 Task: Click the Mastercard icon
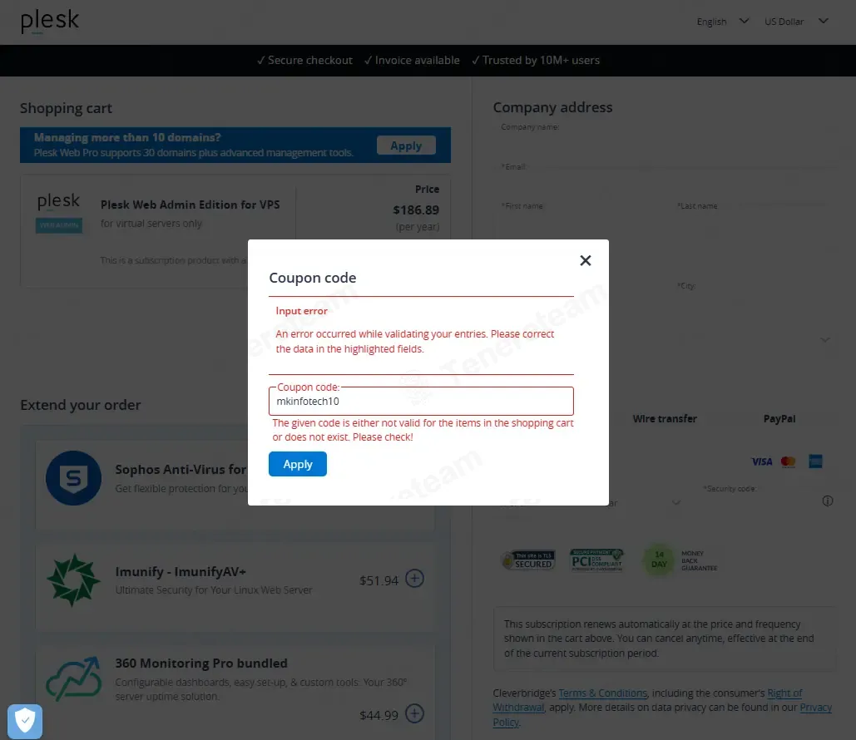(x=788, y=461)
